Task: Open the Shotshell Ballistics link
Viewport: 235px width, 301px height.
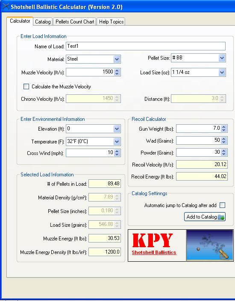Action: (154, 252)
